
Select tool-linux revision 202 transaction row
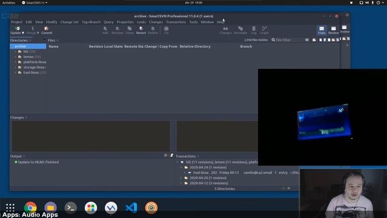242,173
